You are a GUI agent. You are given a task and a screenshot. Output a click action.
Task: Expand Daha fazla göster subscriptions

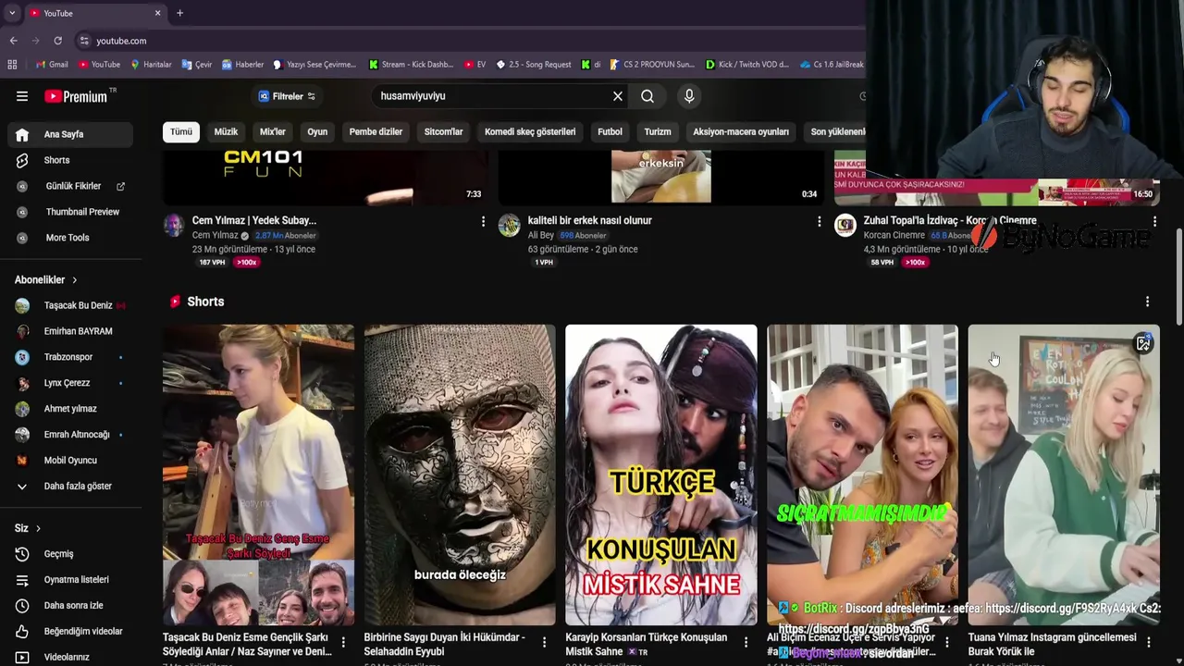(x=70, y=487)
